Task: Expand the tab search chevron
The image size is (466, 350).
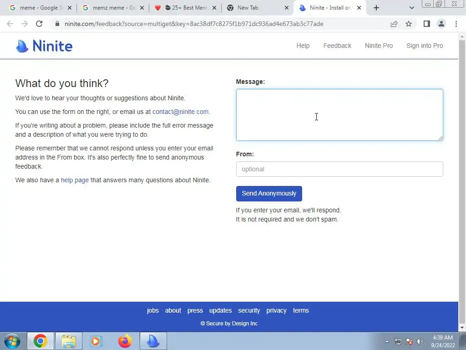Action: point(411,8)
